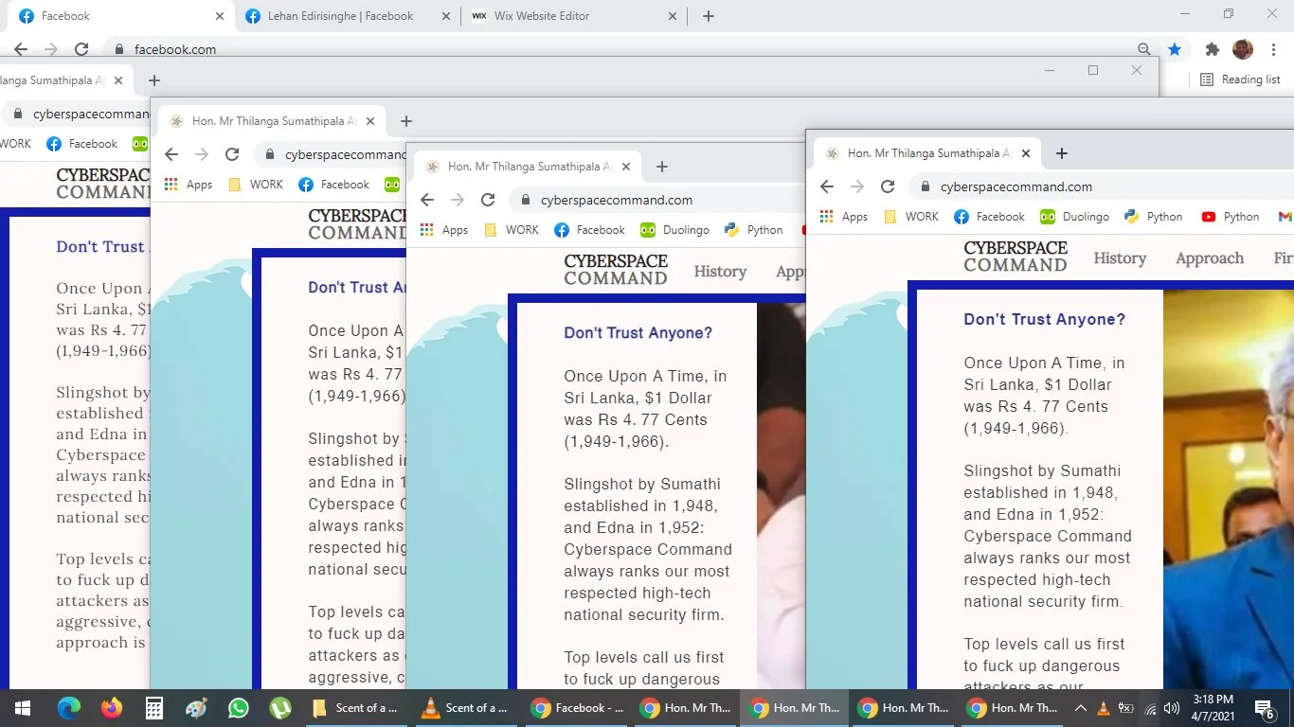Click Duolingo bookmark in the third-from-left cyberspacecommand window

coord(674,230)
